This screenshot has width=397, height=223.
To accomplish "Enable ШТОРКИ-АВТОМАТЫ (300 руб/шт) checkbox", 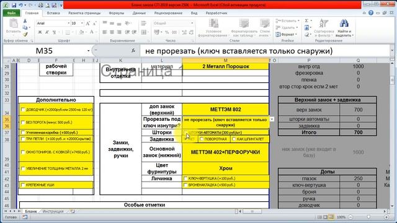I will [x=185, y=133].
